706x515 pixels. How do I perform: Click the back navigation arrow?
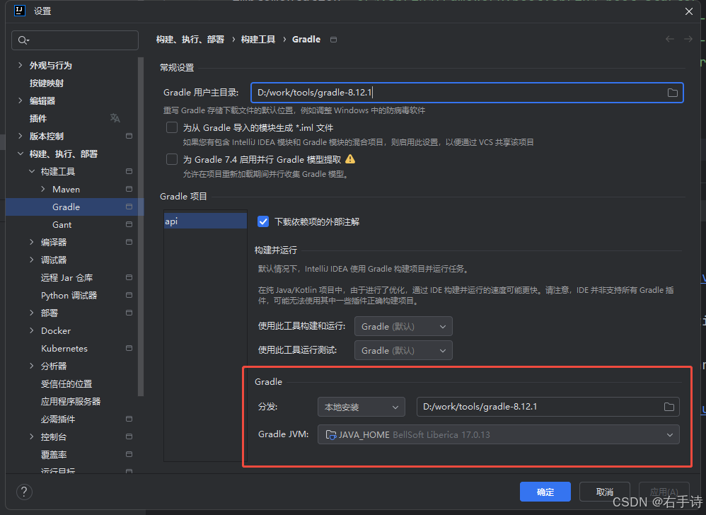(670, 39)
